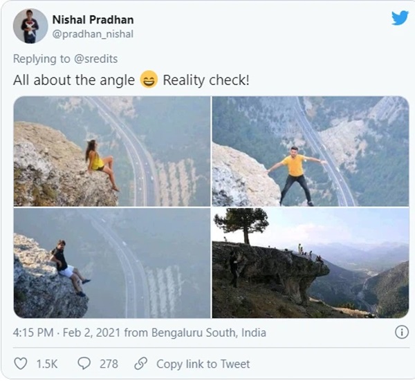Viewport: 415px width, 381px height.
Task: Click the Twitter bird logo
Action: pos(399,19)
